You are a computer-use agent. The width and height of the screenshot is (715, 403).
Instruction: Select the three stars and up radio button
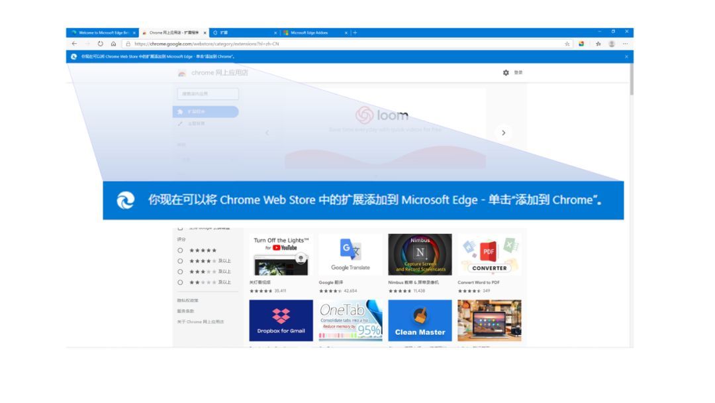click(x=180, y=272)
